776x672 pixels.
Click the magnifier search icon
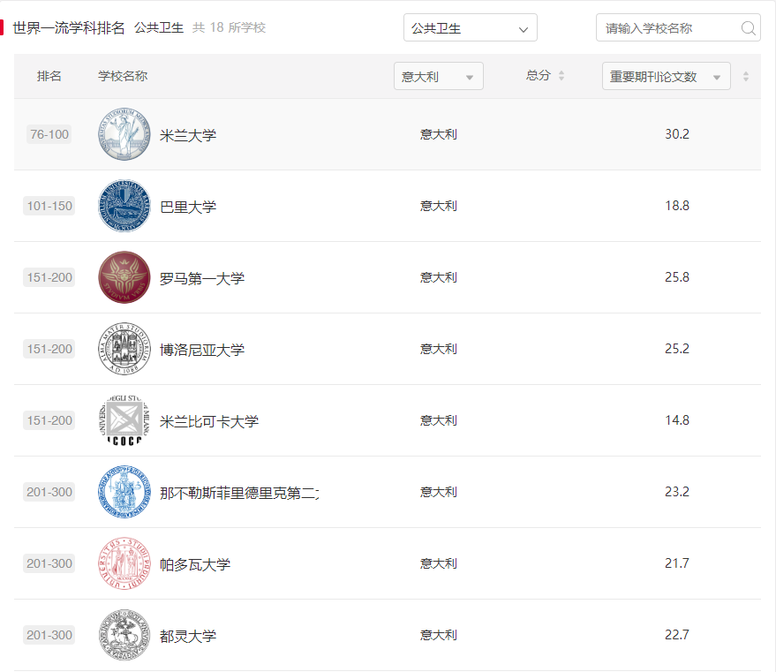(749, 28)
